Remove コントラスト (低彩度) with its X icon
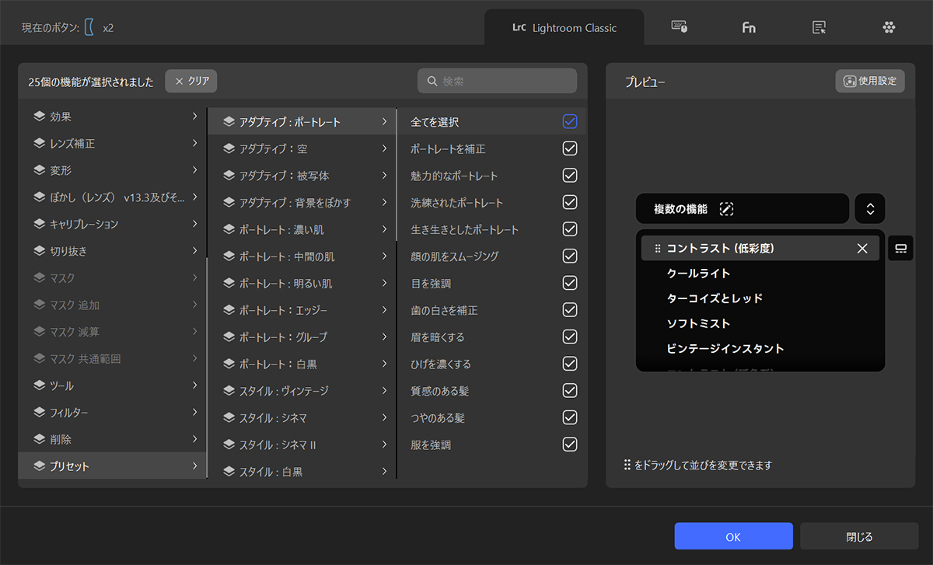 pos(861,249)
